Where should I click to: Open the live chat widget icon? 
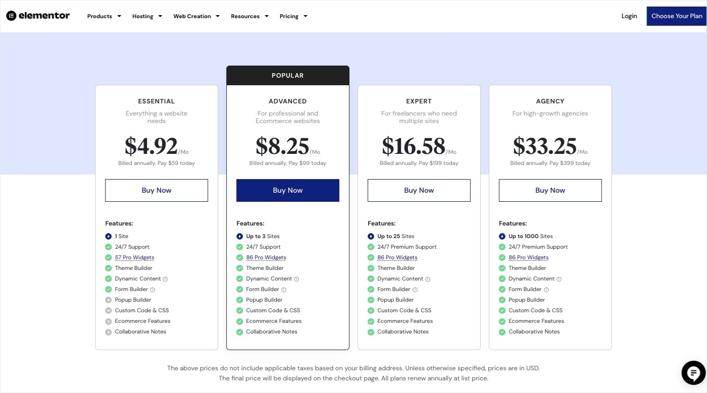[x=693, y=373]
